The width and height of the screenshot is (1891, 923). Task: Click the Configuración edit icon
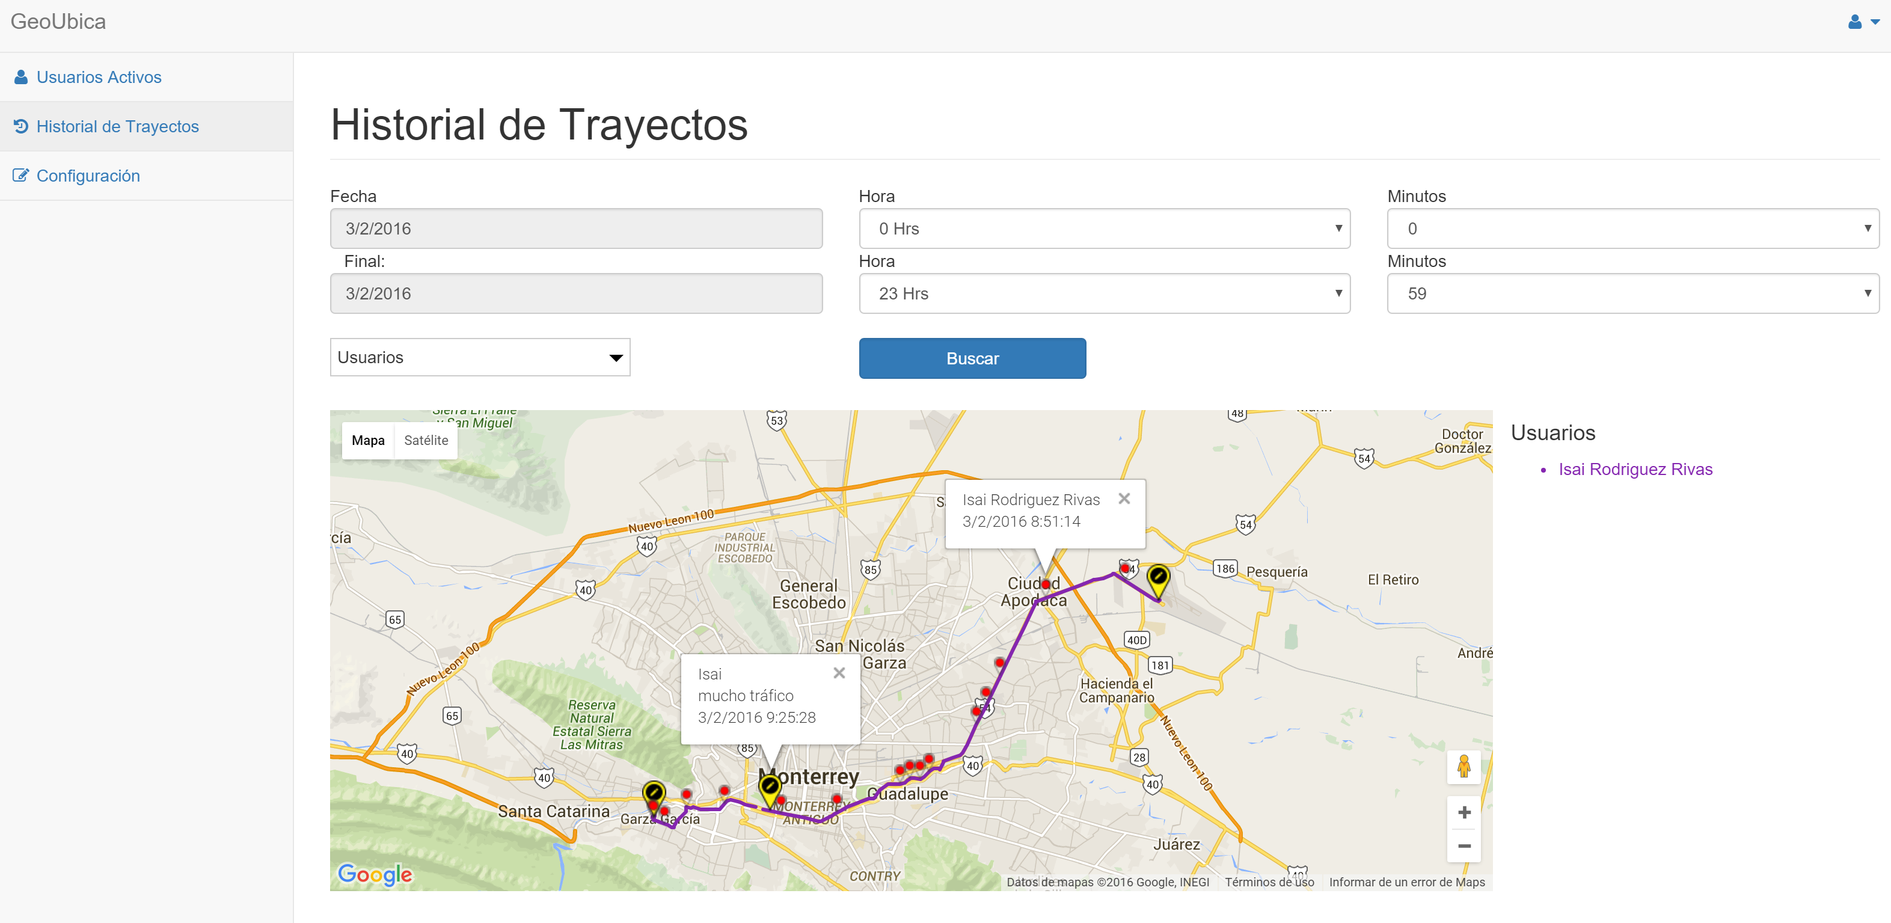(21, 176)
